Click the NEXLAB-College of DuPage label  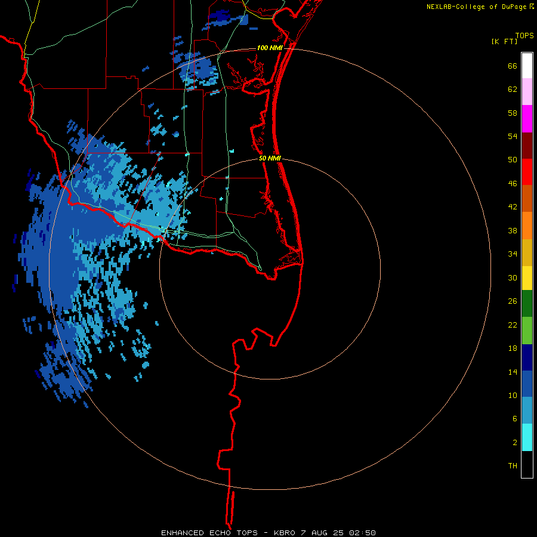point(477,7)
